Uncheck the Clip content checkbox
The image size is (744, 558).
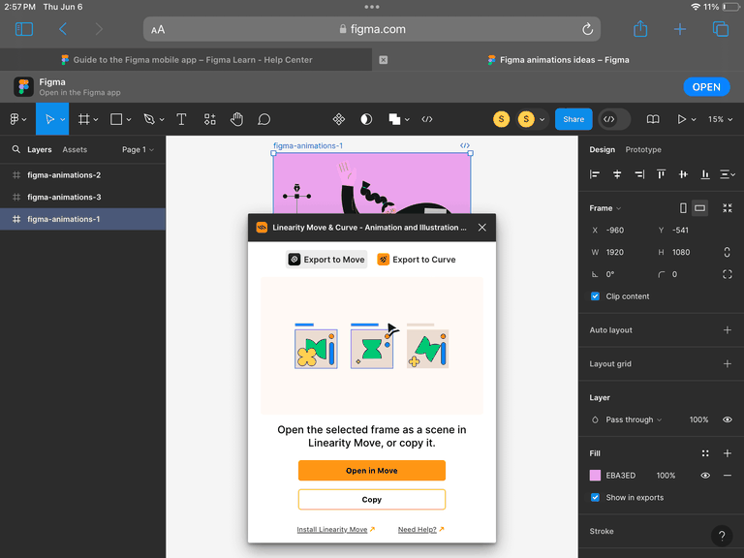click(595, 296)
